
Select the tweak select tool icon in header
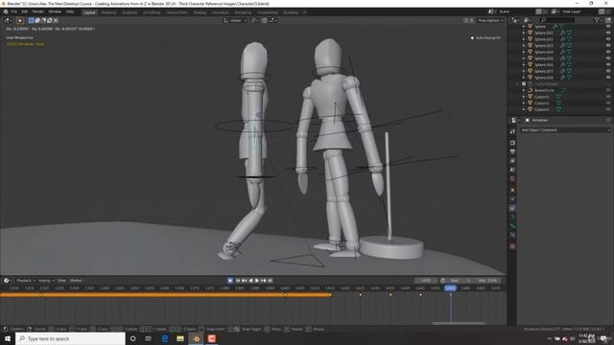point(20,20)
